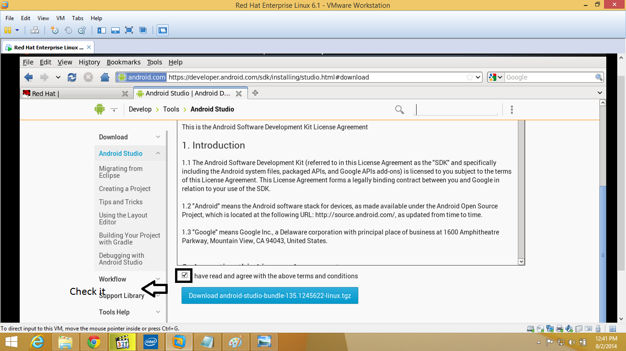Screen dimensions: 626x351
Task: Click the VMware CD/DVD status icon
Action: tap(540, 329)
